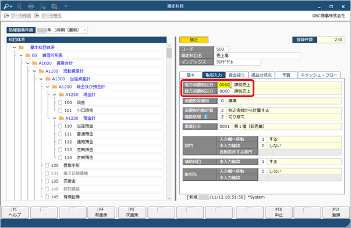Select the 131 電子記録債権 account

[103, 173]
